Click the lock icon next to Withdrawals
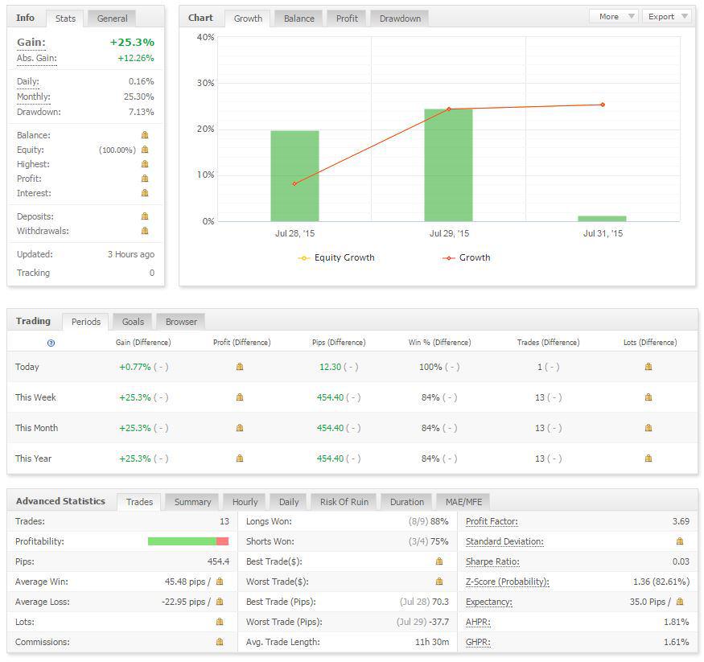704x662 pixels. coord(145,231)
